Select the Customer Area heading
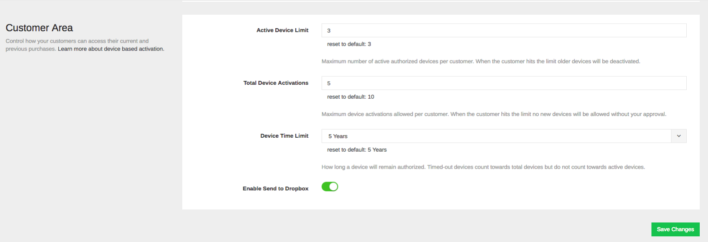Viewport: 708px width, 242px height. click(x=39, y=28)
